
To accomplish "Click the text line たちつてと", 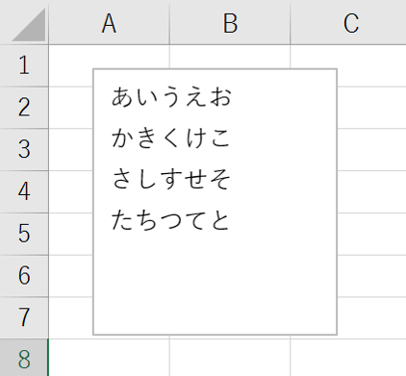I will click(x=171, y=220).
